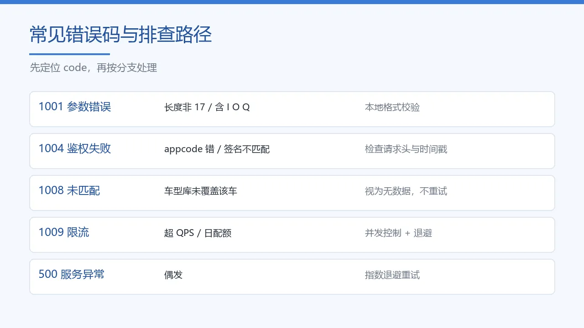Click the 1004 鉴权失败 label

(x=75, y=149)
